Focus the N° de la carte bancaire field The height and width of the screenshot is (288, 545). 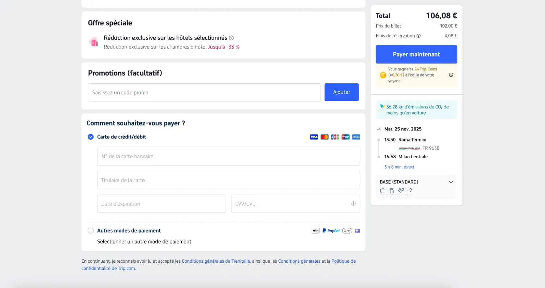[228, 156]
